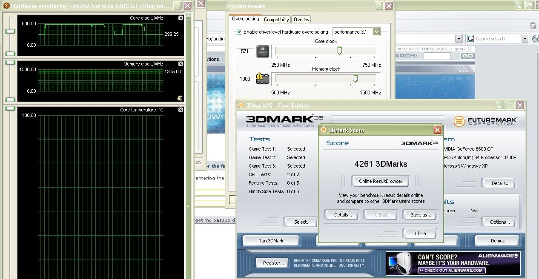Click the Futuremark Corporation logo
Image resolution: width=539 pixels, height=279 pixels.
pos(485,121)
